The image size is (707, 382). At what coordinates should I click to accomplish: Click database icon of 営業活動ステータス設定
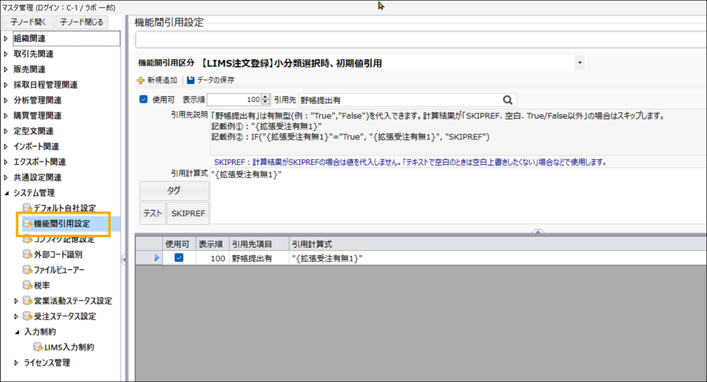point(28,301)
